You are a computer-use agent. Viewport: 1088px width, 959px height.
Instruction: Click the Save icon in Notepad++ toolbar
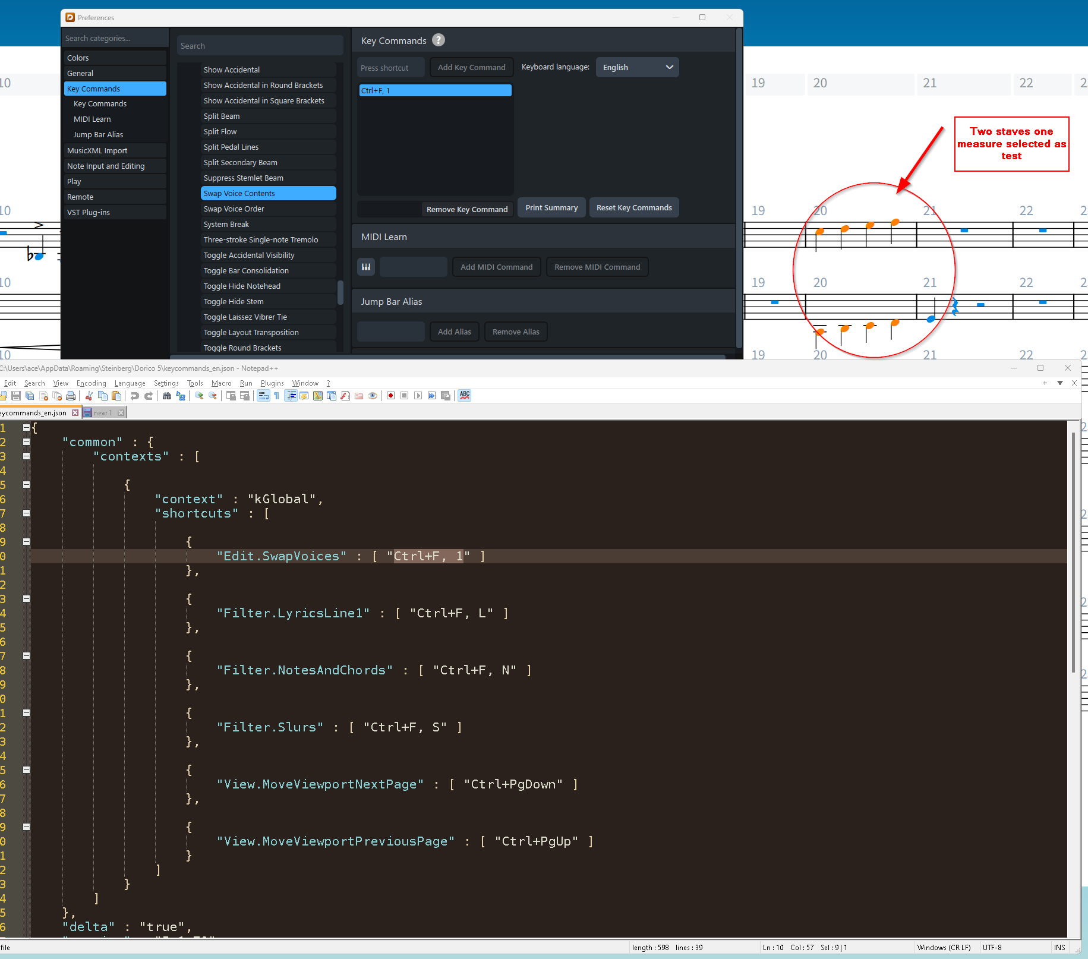(16, 396)
